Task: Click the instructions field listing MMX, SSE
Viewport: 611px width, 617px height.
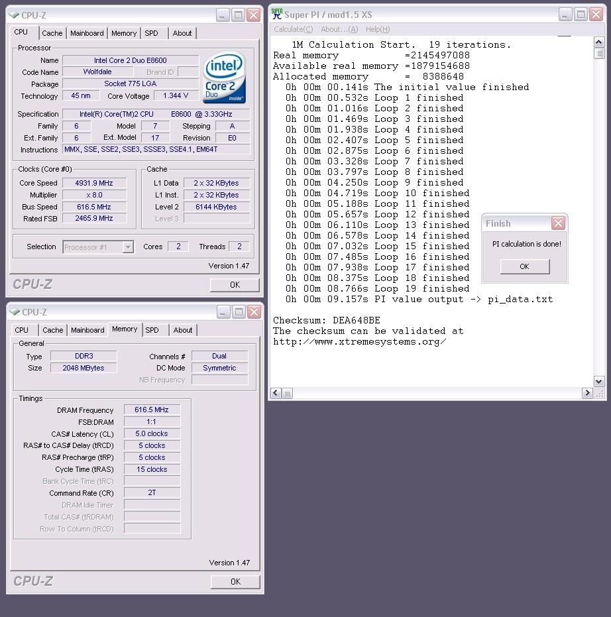Action: [156, 150]
